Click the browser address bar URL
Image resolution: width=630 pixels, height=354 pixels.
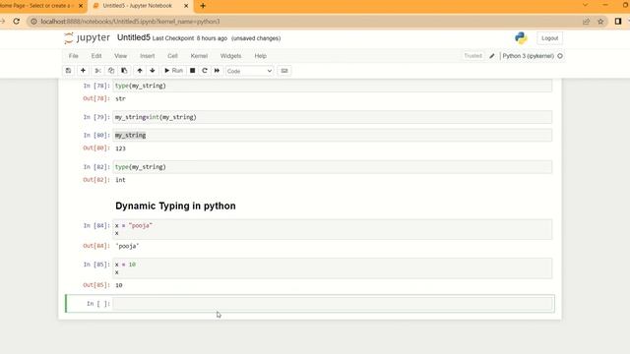(x=130, y=22)
